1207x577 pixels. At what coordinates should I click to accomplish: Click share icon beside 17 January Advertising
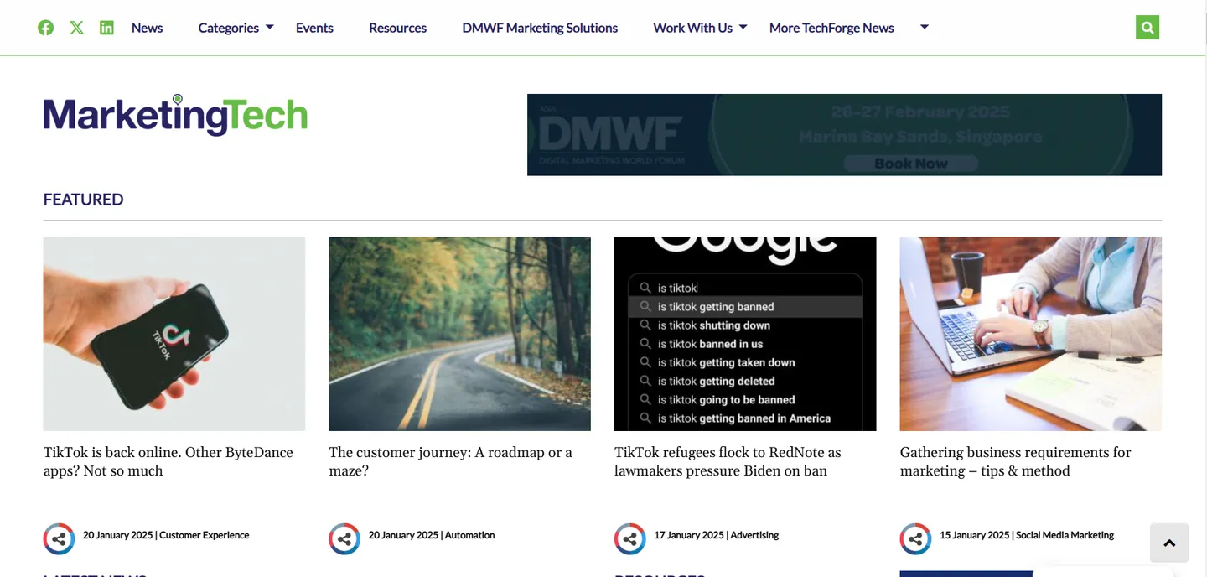point(630,538)
